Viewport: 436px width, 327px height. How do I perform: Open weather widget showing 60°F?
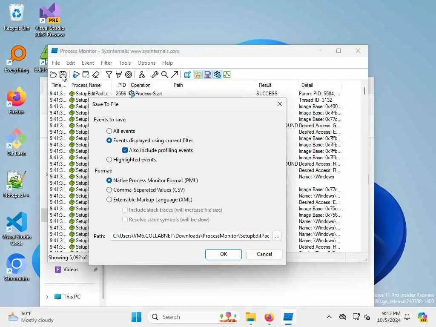click(x=31, y=317)
